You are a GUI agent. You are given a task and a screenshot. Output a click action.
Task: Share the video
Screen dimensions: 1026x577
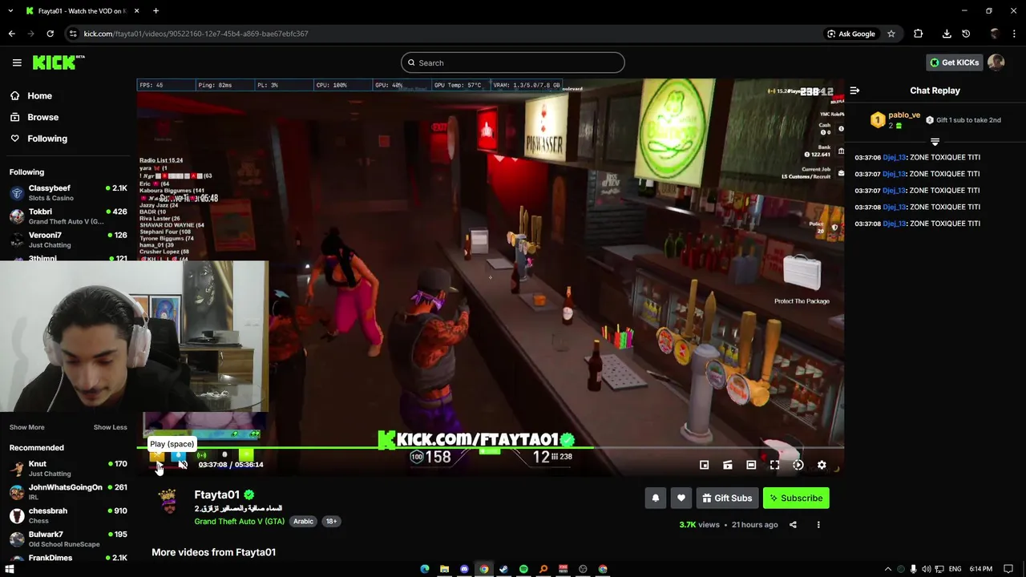coord(793,525)
